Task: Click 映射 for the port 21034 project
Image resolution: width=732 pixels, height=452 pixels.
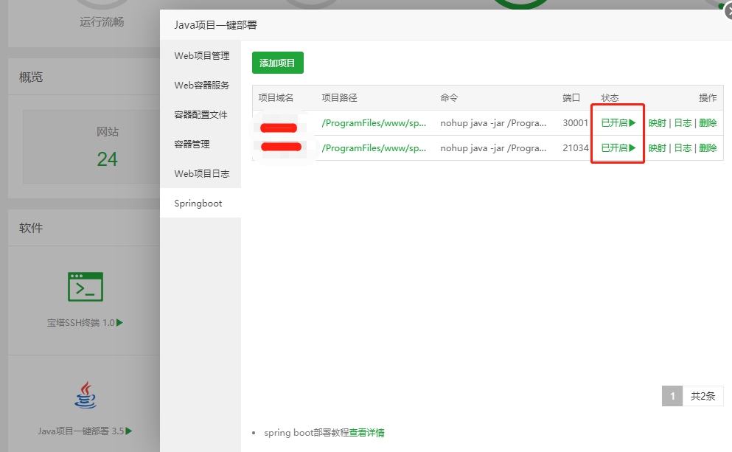Action: pos(658,148)
